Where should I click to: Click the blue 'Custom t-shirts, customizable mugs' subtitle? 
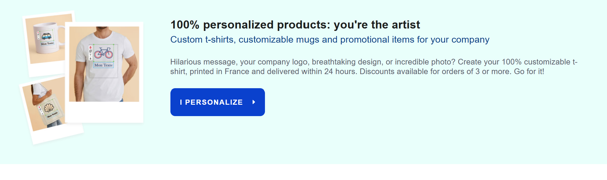pos(330,40)
